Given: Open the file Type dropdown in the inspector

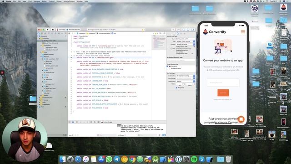Looking at the screenshot, I should (x=186, y=41).
